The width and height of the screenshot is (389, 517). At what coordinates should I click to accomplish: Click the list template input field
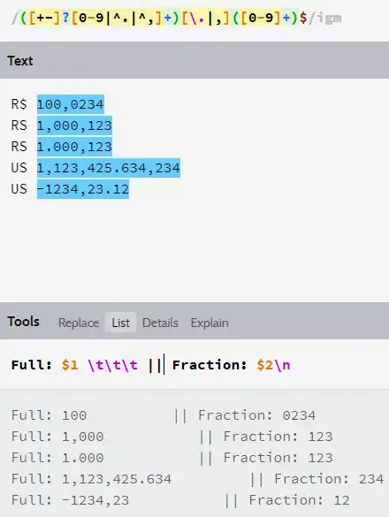coord(194,365)
